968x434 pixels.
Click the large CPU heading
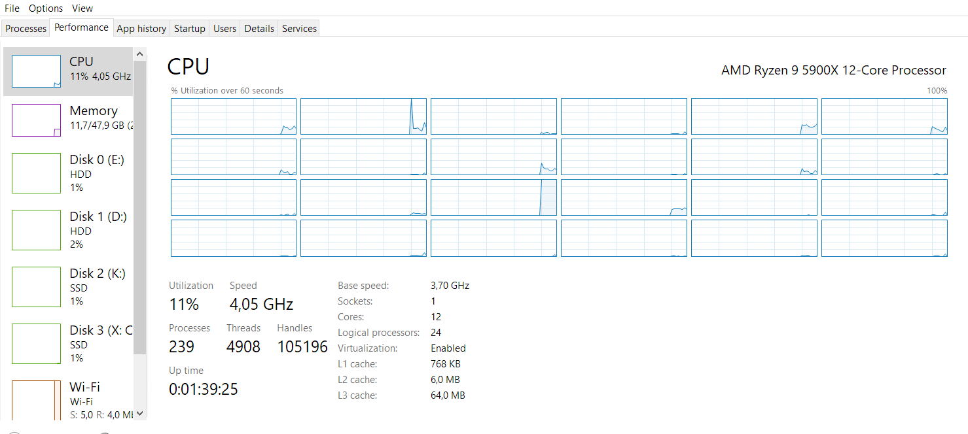pyautogui.click(x=188, y=67)
